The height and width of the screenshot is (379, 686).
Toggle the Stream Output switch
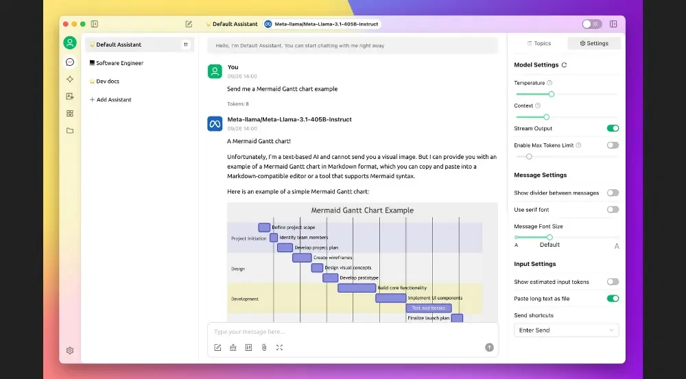(613, 128)
